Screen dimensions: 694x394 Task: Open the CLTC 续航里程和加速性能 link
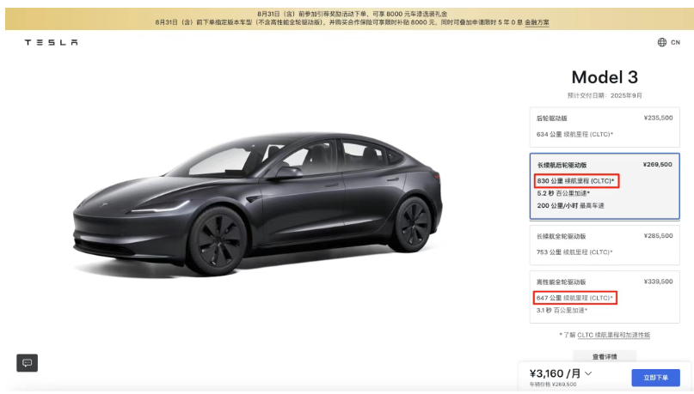(x=613, y=335)
